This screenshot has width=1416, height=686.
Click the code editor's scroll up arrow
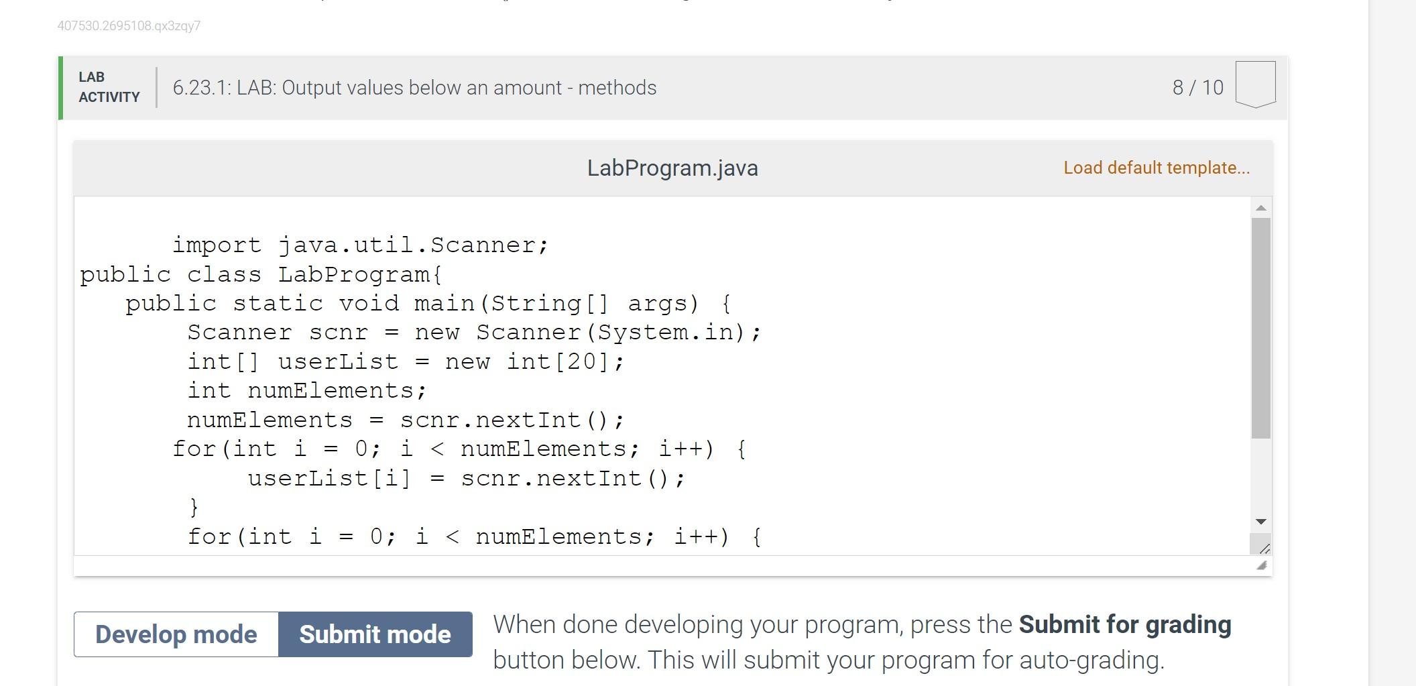pos(1260,208)
